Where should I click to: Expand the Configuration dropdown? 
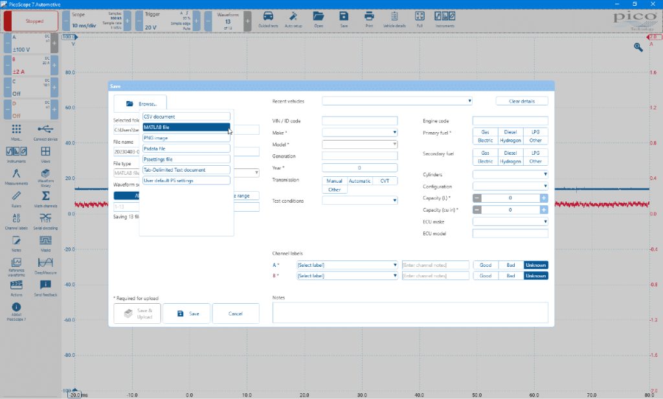(510, 186)
